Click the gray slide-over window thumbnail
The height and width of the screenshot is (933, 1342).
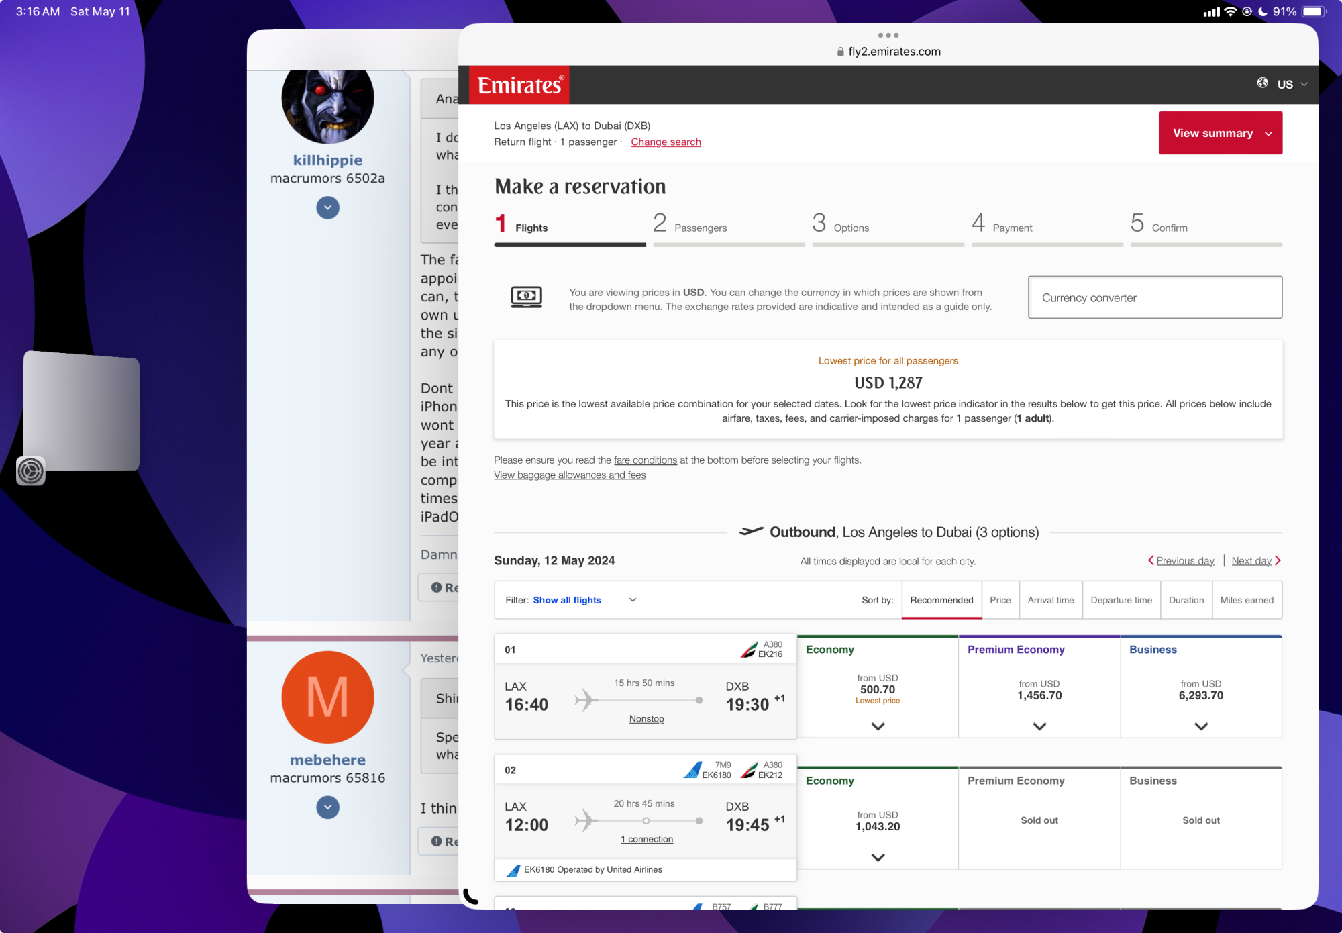[x=81, y=411]
